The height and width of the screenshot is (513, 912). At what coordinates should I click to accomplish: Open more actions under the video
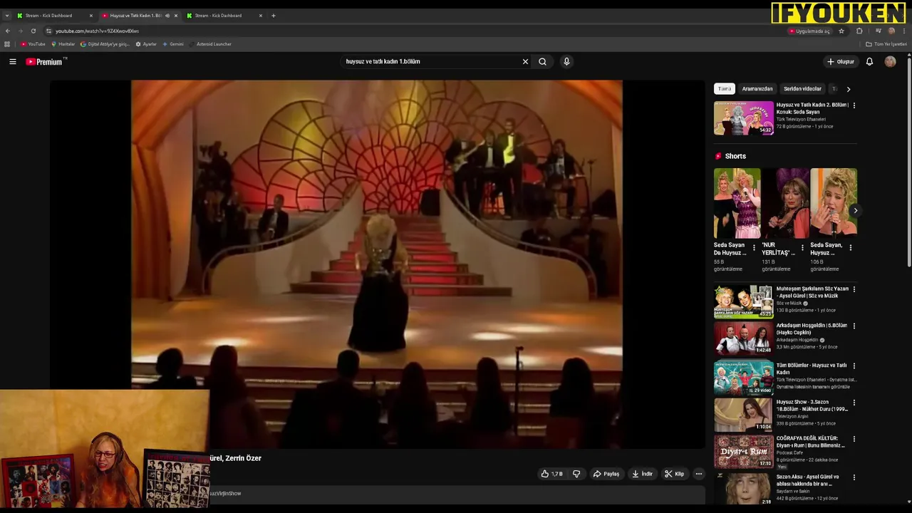point(699,474)
